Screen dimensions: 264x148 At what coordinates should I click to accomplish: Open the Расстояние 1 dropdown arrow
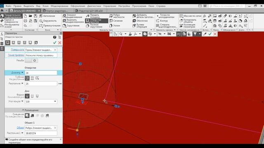[x=22, y=133]
